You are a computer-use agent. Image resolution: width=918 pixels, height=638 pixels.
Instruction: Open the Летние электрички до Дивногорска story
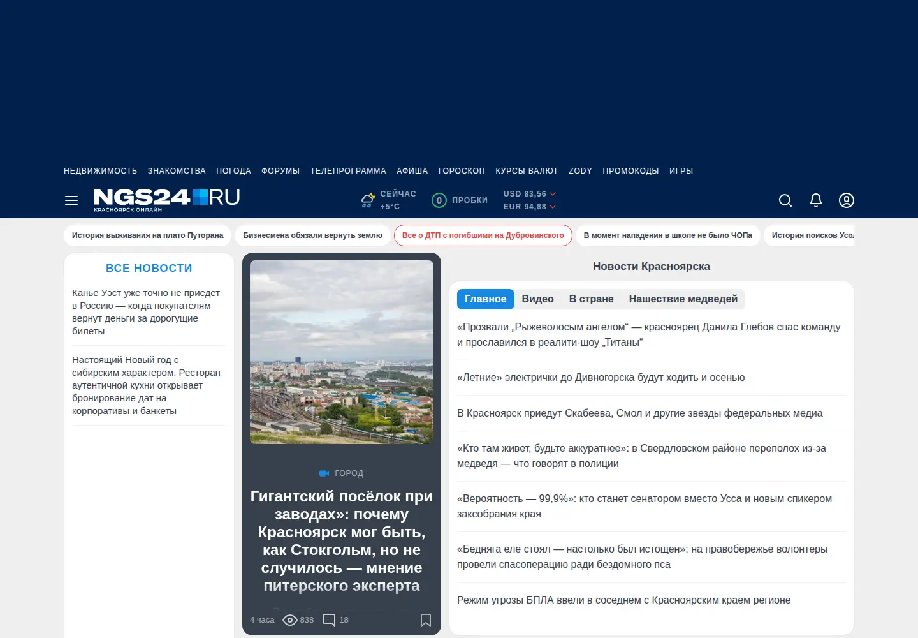pyautogui.click(x=601, y=378)
